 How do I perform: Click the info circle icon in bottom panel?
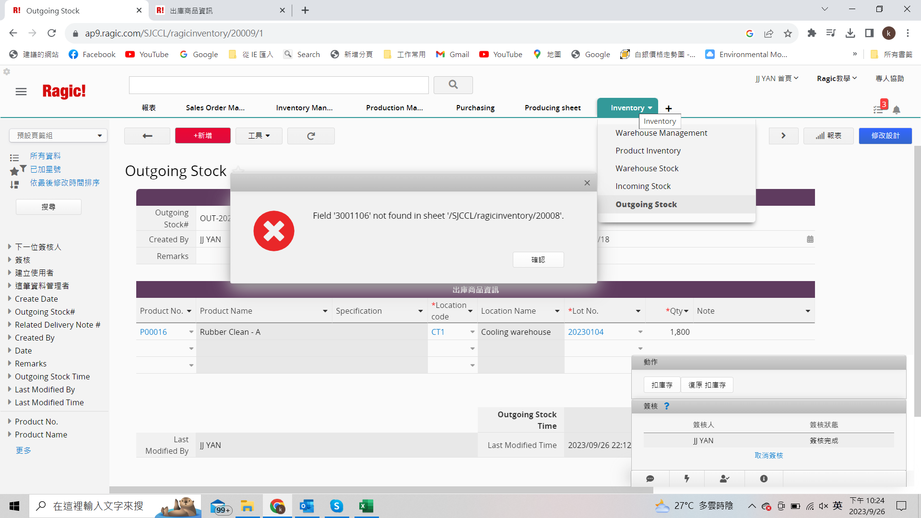point(764,479)
